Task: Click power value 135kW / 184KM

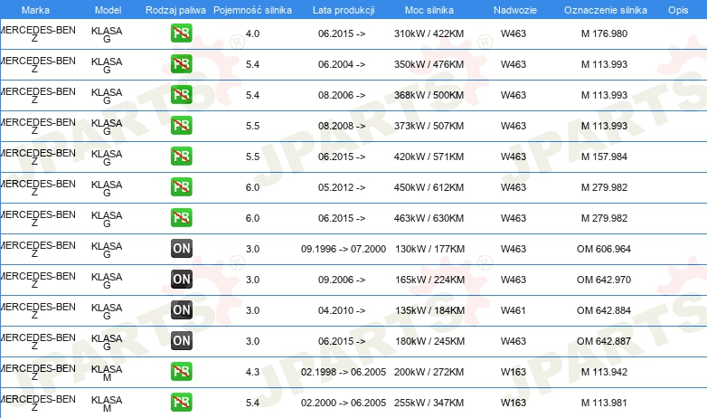Action: click(x=429, y=310)
